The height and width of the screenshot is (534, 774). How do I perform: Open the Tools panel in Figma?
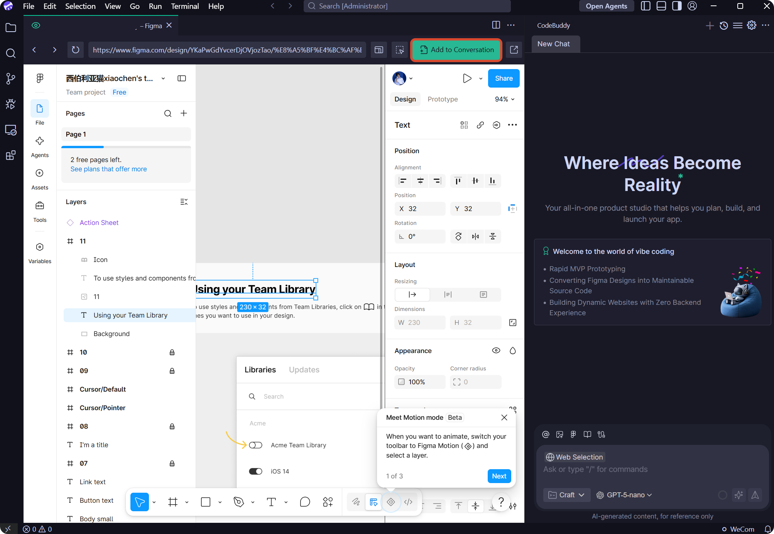(x=40, y=211)
